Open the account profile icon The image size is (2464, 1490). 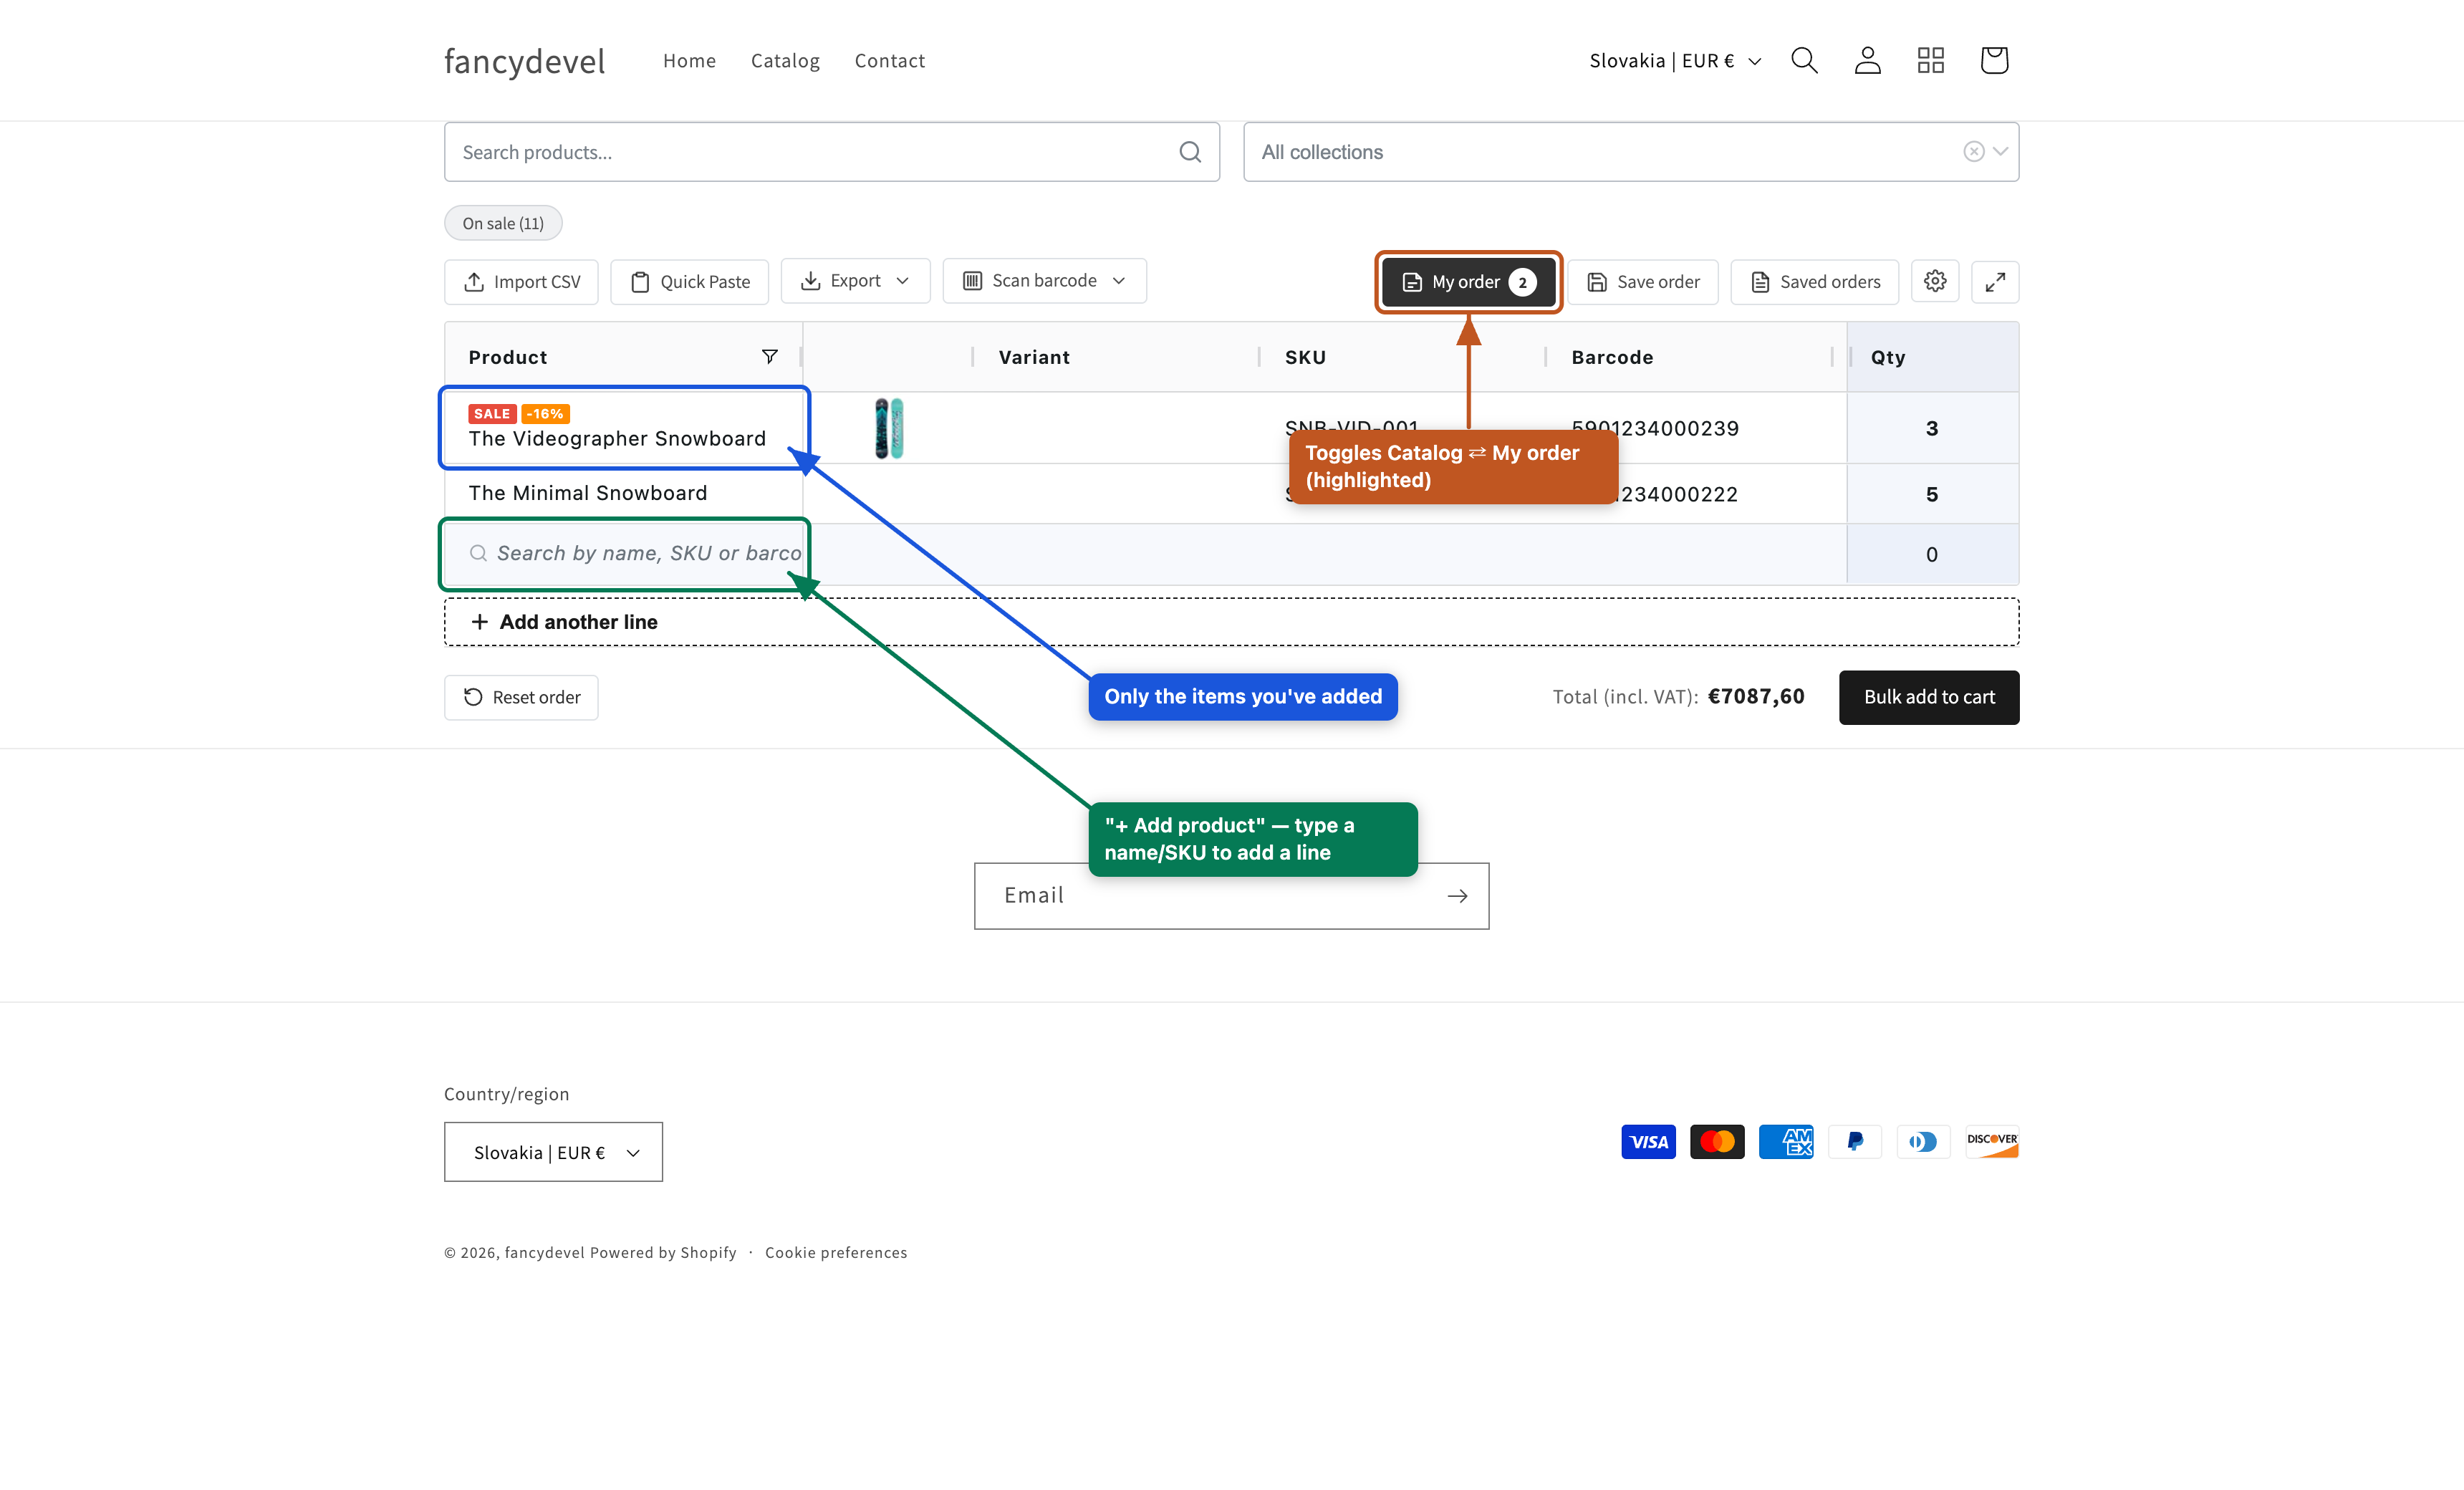click(x=1867, y=60)
